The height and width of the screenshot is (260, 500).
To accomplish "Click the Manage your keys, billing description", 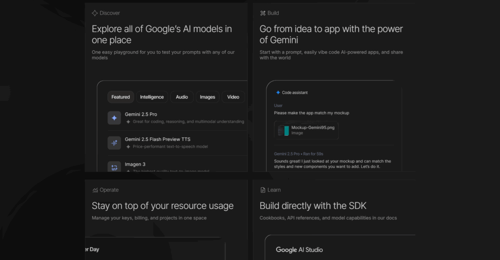I will pyautogui.click(x=149, y=218).
